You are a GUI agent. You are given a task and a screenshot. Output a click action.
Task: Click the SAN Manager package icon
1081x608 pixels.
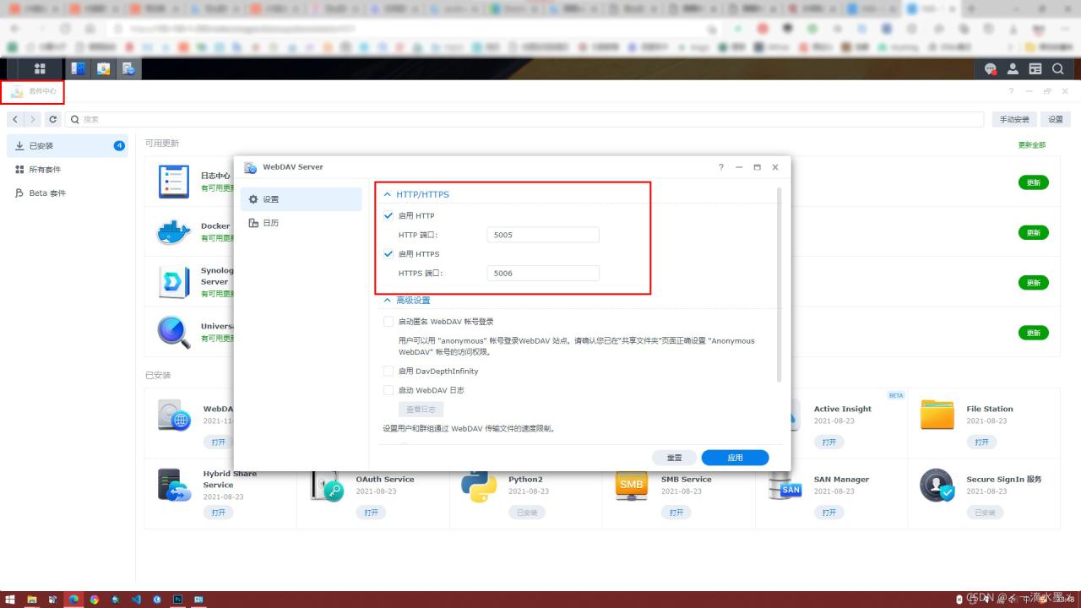pyautogui.click(x=785, y=486)
